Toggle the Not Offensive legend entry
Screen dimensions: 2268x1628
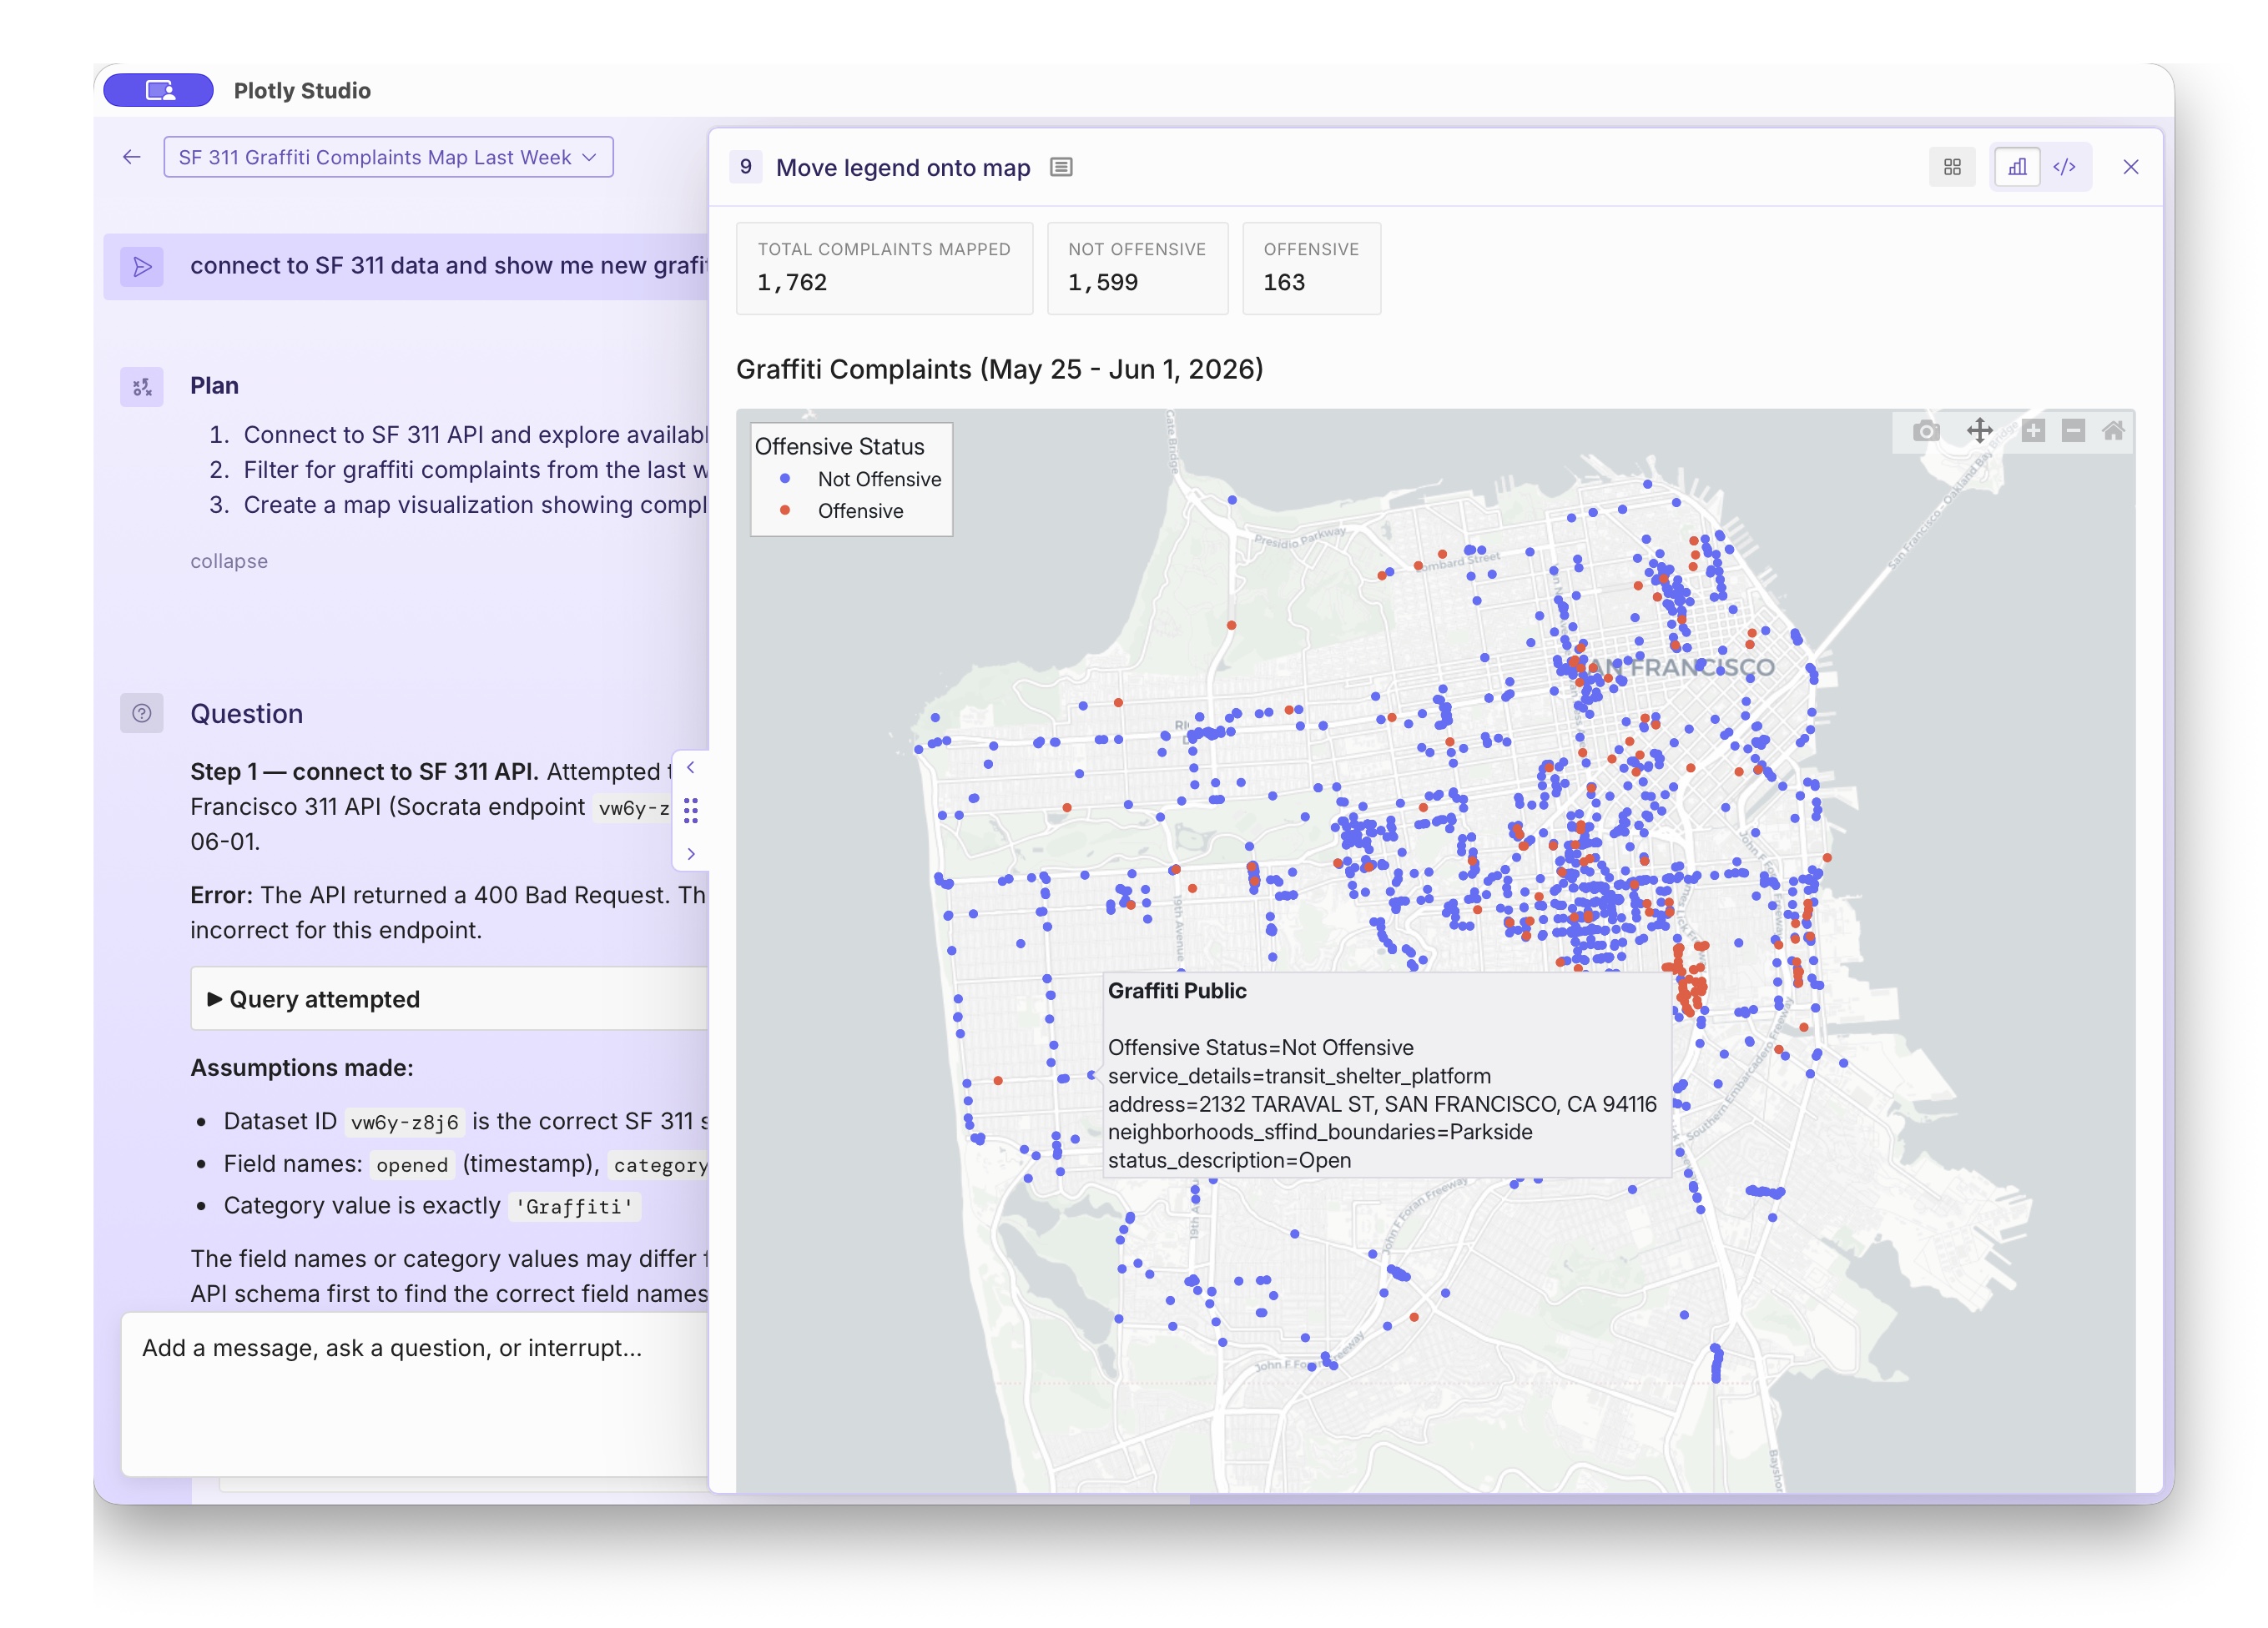click(x=861, y=479)
